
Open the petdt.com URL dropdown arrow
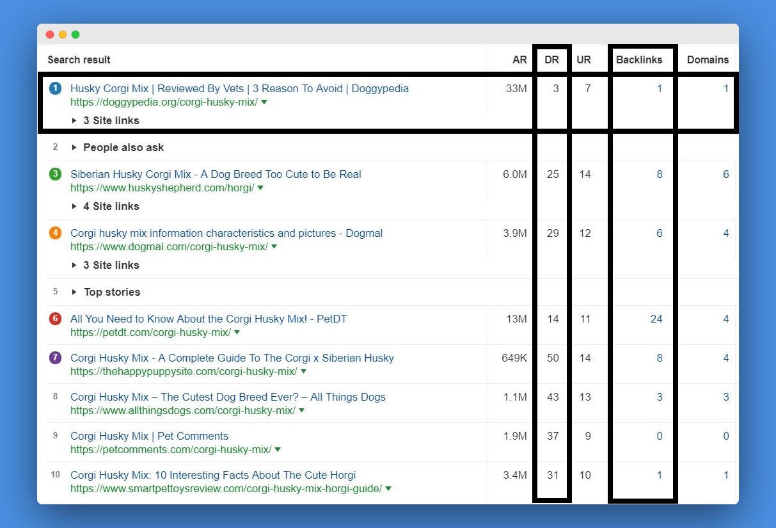point(237,333)
